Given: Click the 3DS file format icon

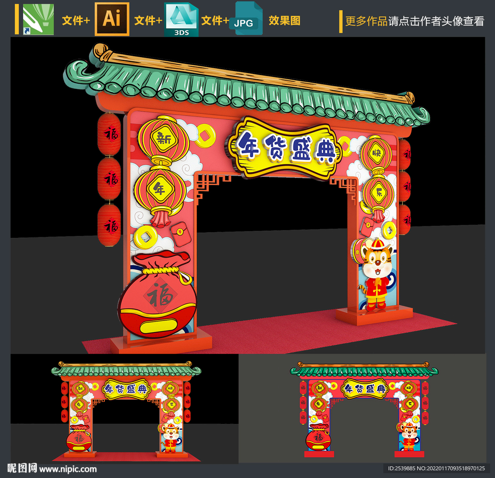Looking at the screenshot, I should (181, 20).
